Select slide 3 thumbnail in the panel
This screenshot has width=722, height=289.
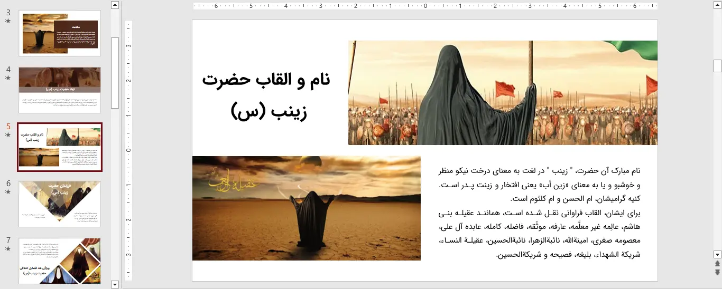(x=60, y=33)
